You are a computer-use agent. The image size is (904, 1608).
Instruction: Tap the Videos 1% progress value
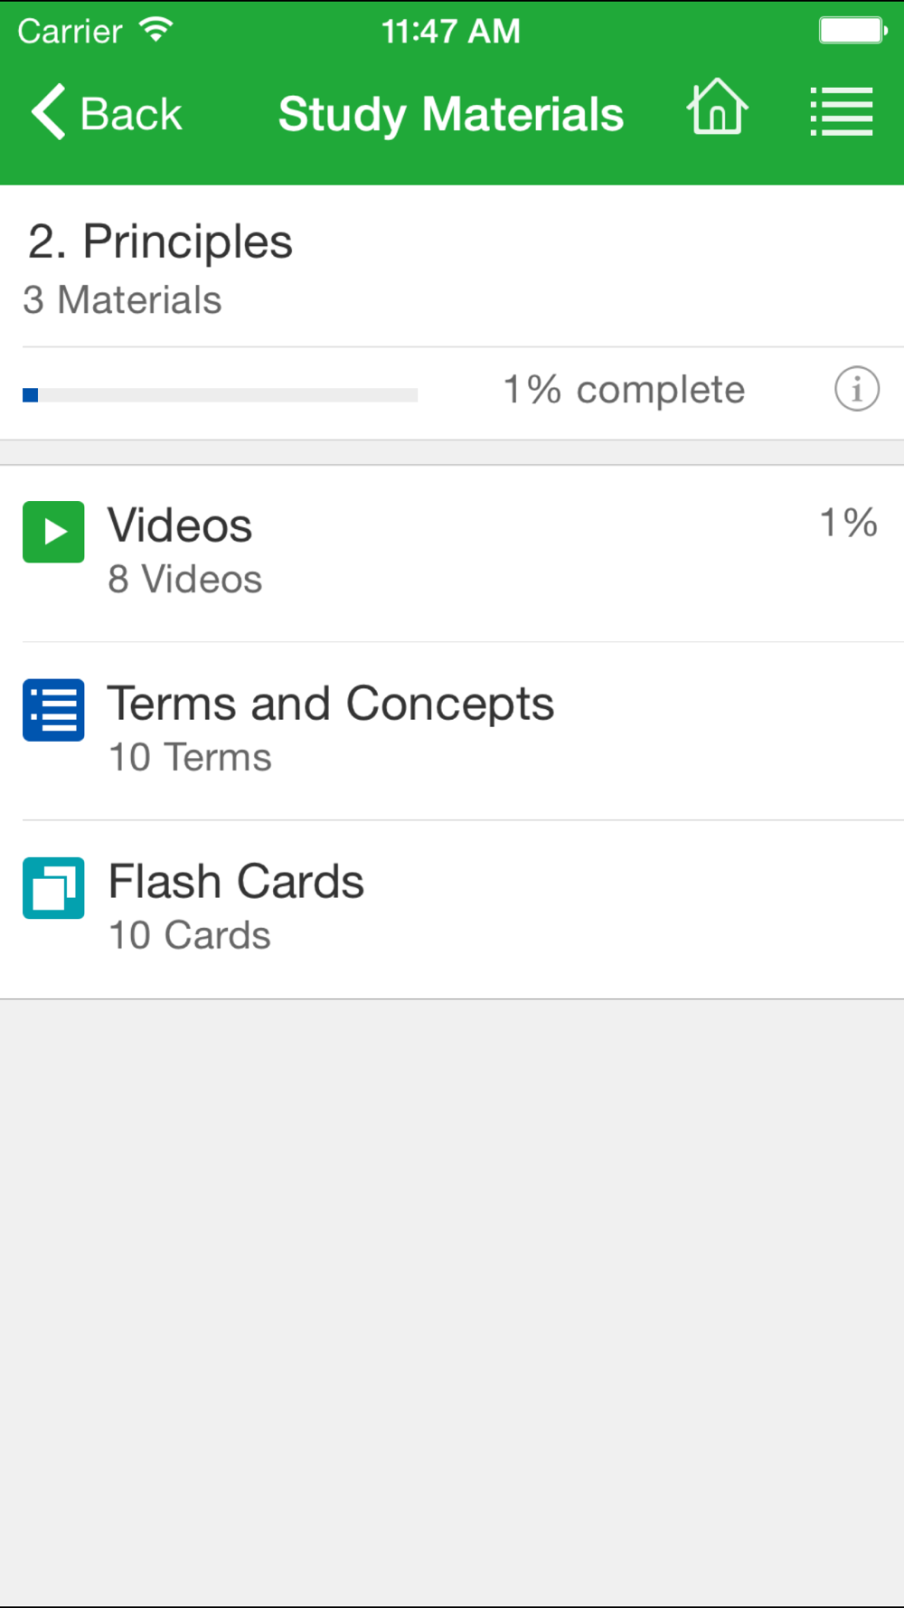pos(848,523)
